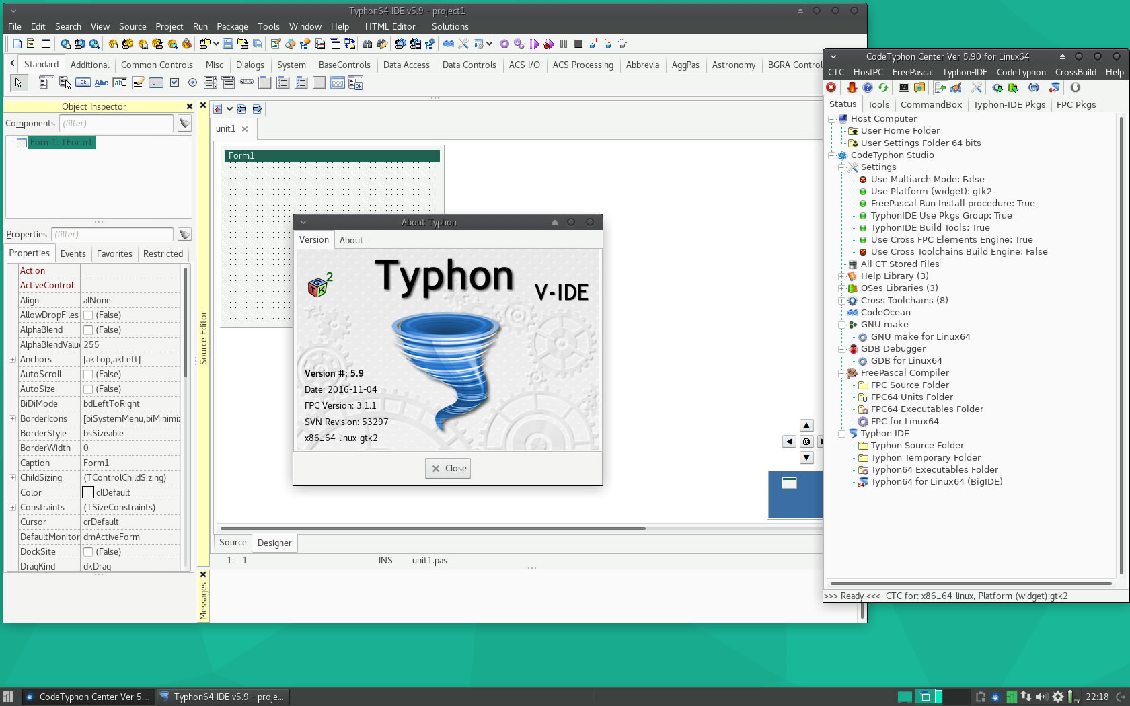Select the TMemo component icon
The height and width of the screenshot is (706, 1130).
pos(138,83)
